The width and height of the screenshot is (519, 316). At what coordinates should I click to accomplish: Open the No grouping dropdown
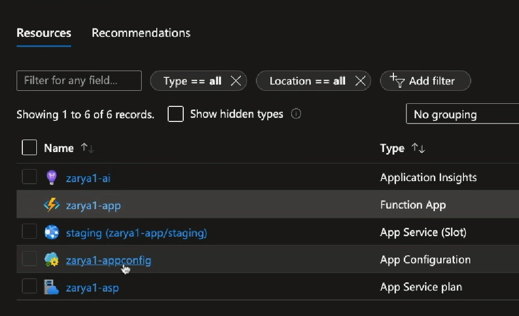point(462,114)
